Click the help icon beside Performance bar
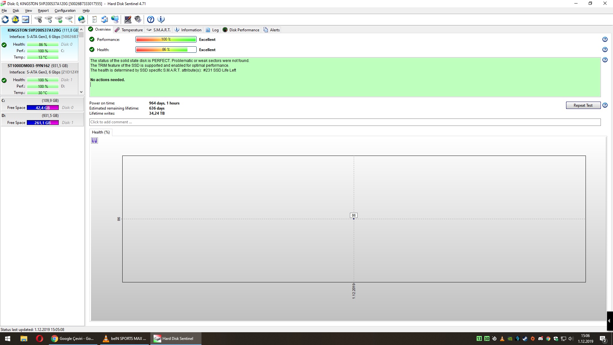The height and width of the screenshot is (345, 613). (x=605, y=39)
